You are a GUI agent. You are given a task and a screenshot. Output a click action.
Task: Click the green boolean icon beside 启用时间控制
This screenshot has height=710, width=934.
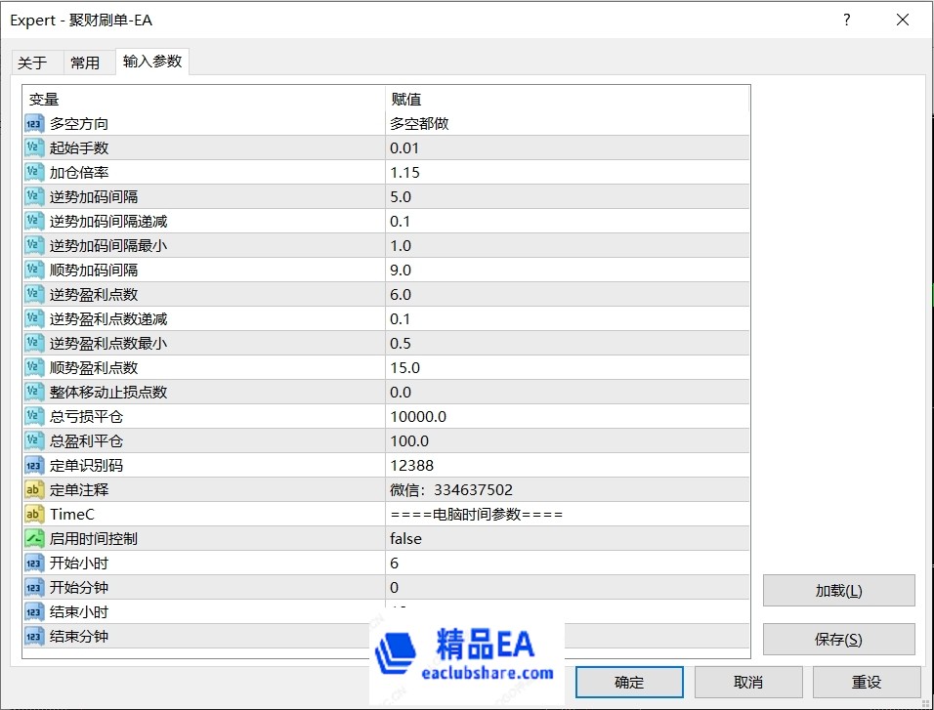34,538
